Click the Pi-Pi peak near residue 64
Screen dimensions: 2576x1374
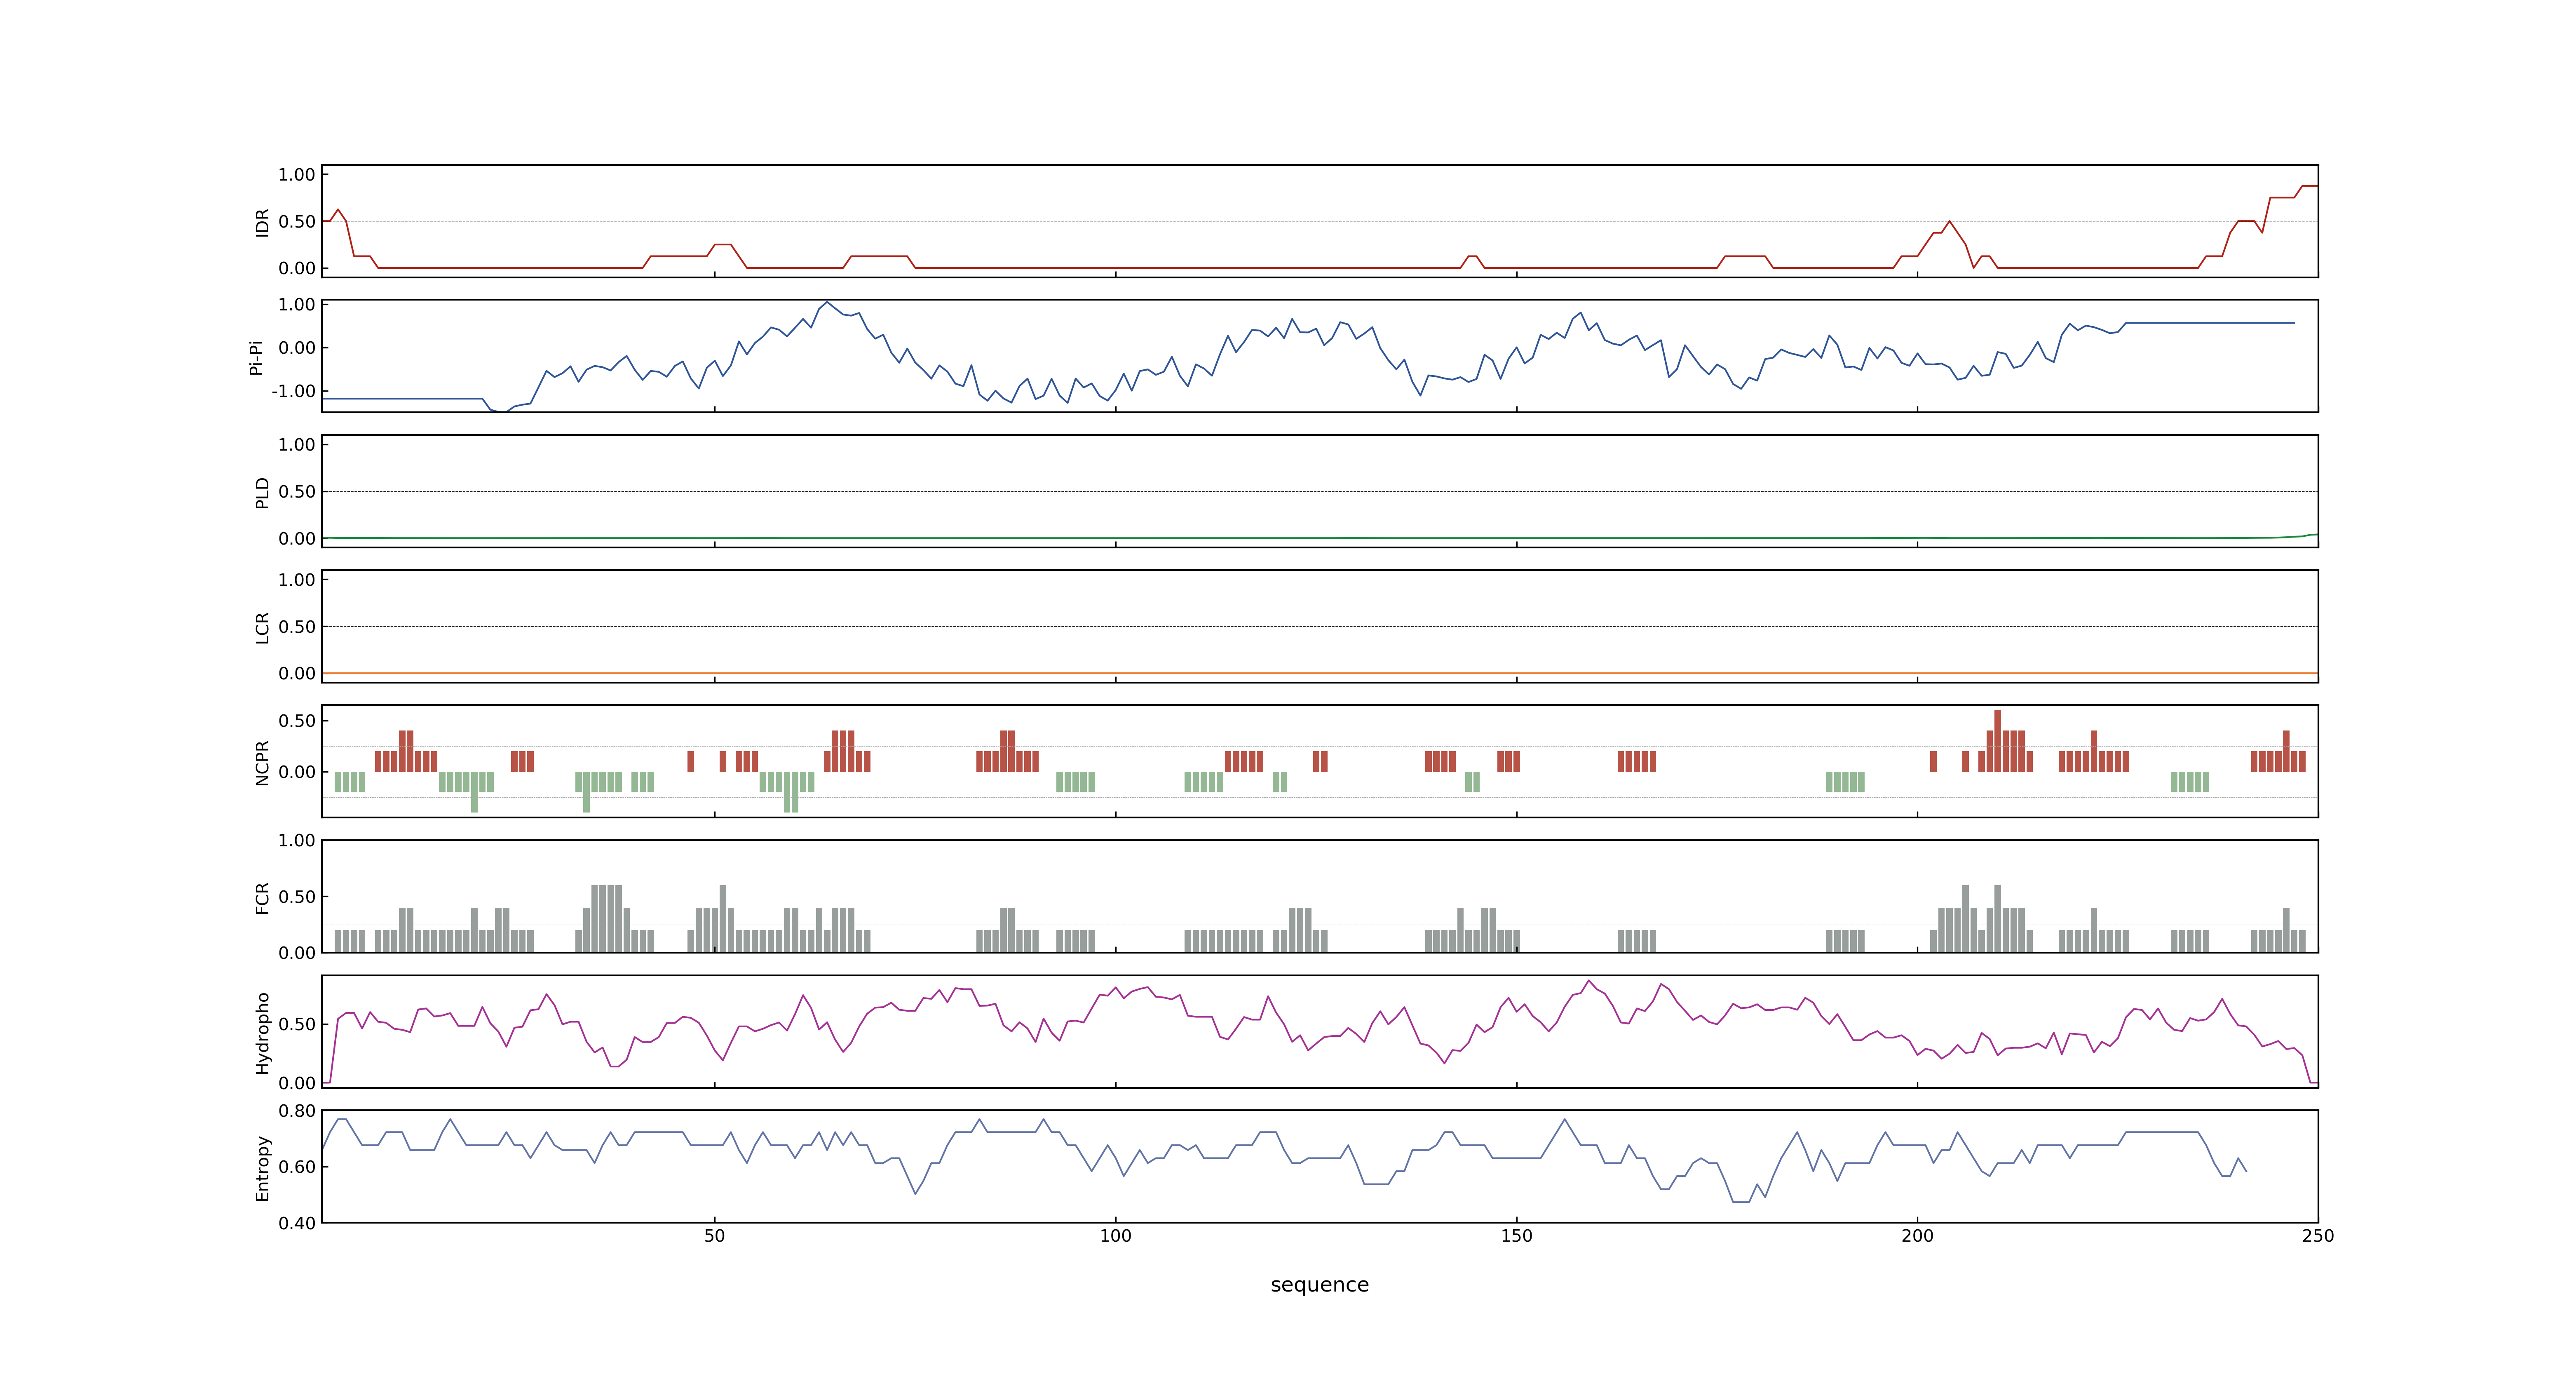coord(827,303)
